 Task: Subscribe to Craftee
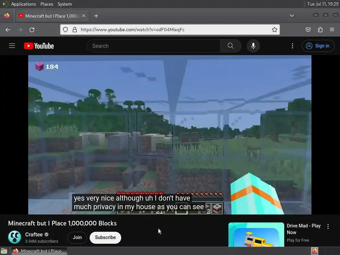105,237
